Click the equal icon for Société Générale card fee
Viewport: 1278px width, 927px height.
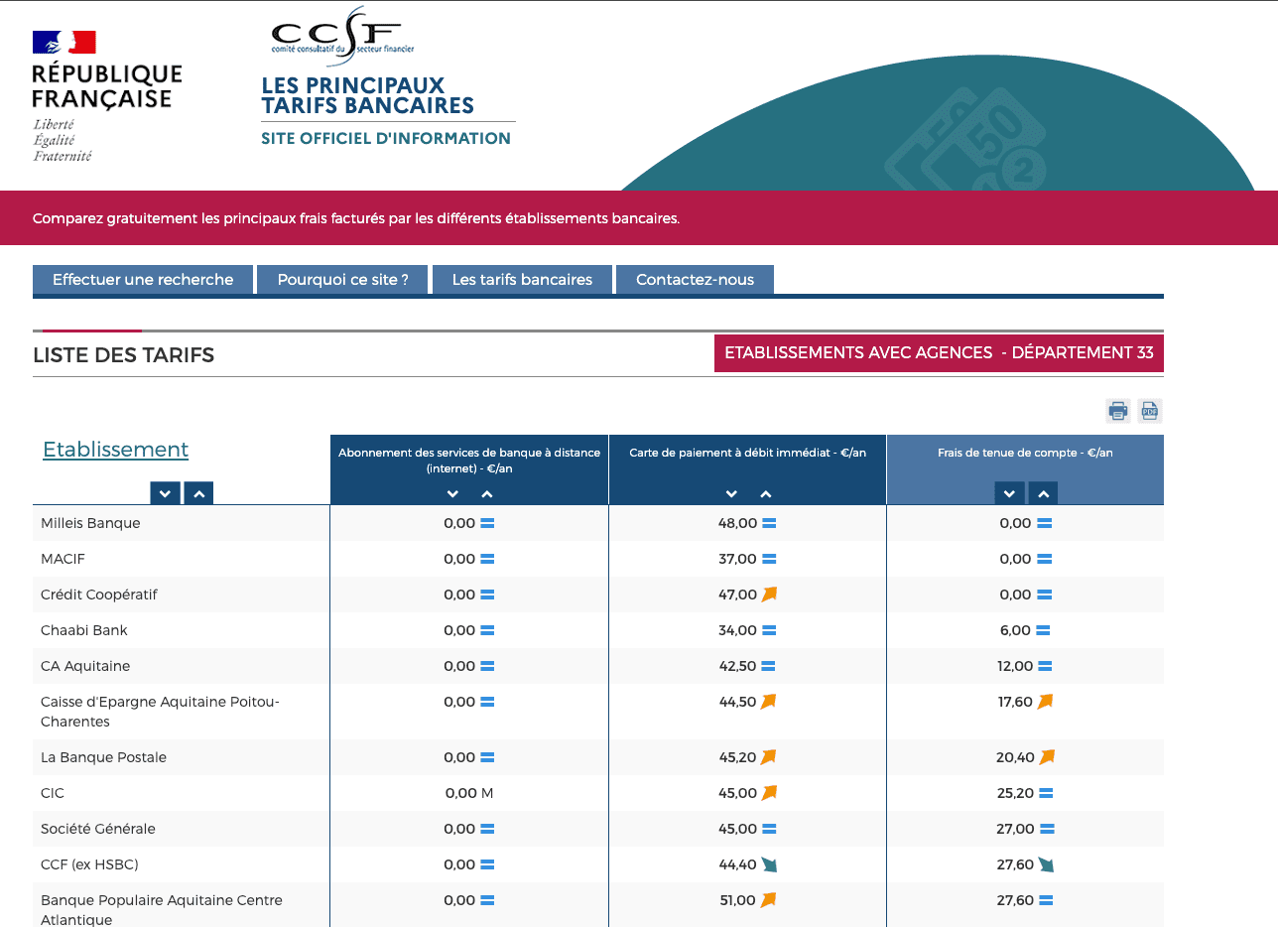[x=769, y=829]
